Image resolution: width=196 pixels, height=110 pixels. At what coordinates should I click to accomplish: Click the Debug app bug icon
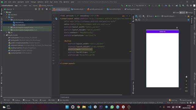pos(159,5)
